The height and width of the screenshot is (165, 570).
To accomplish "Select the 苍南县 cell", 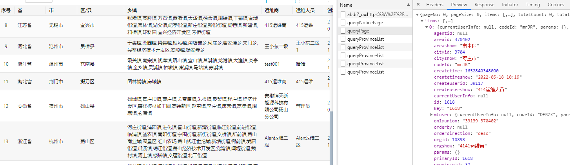I will pyautogui.click(x=87, y=64).
